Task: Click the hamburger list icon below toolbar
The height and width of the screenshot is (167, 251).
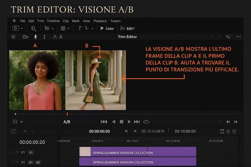Action: pyautogui.click(x=13, y=37)
